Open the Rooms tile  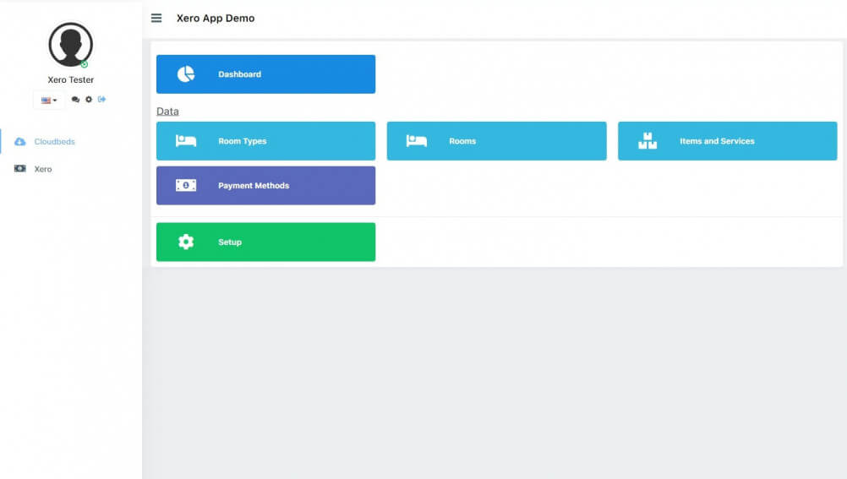coord(496,141)
